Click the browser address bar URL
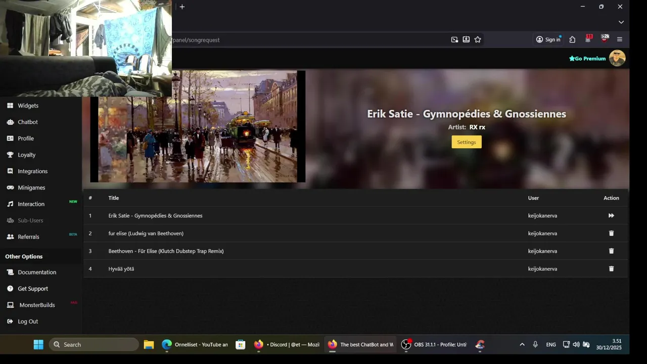647x364 pixels. click(196, 40)
